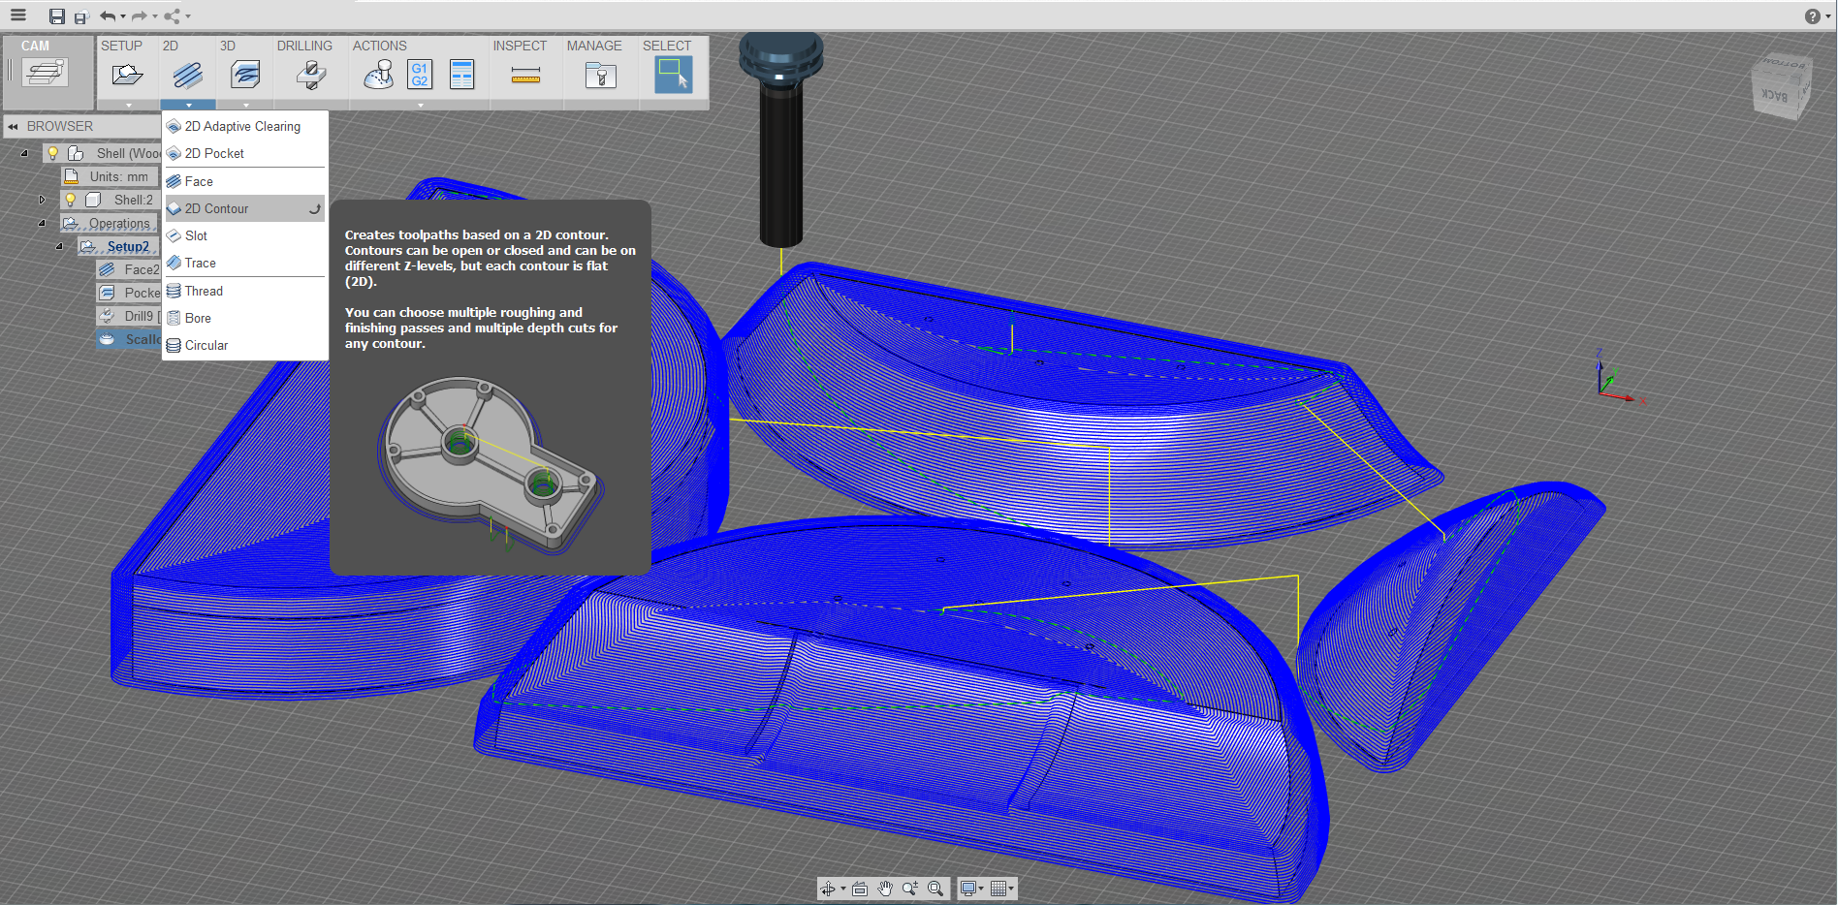Screen dimensions: 1838x905
Task: Click the pin-to-toolbar arrow on 2D Contour
Action: click(x=315, y=208)
